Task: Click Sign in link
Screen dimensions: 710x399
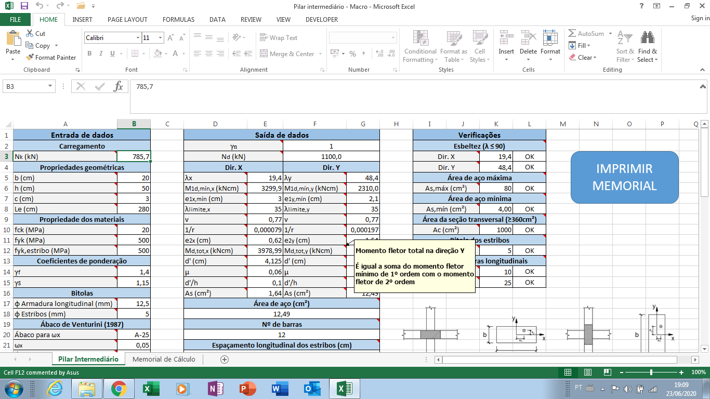Action: pyautogui.click(x=700, y=18)
